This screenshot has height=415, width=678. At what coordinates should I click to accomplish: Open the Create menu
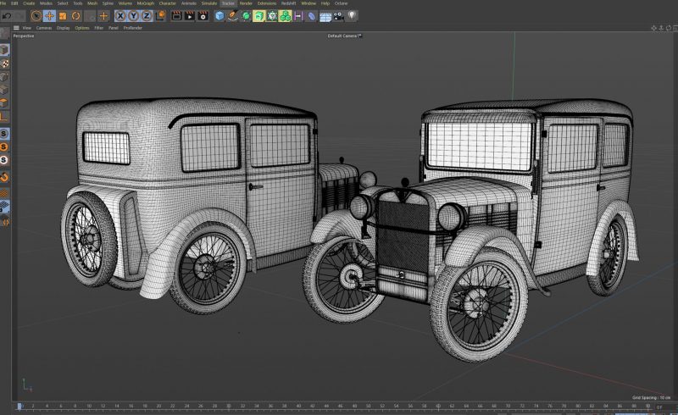[x=29, y=3]
